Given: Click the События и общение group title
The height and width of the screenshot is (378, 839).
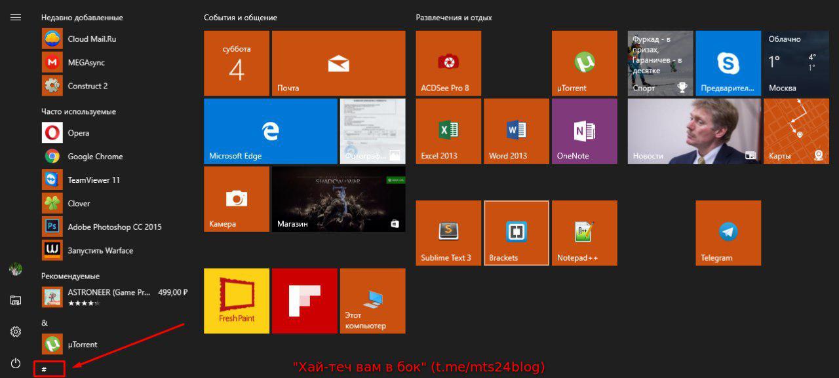Looking at the screenshot, I should (x=241, y=18).
